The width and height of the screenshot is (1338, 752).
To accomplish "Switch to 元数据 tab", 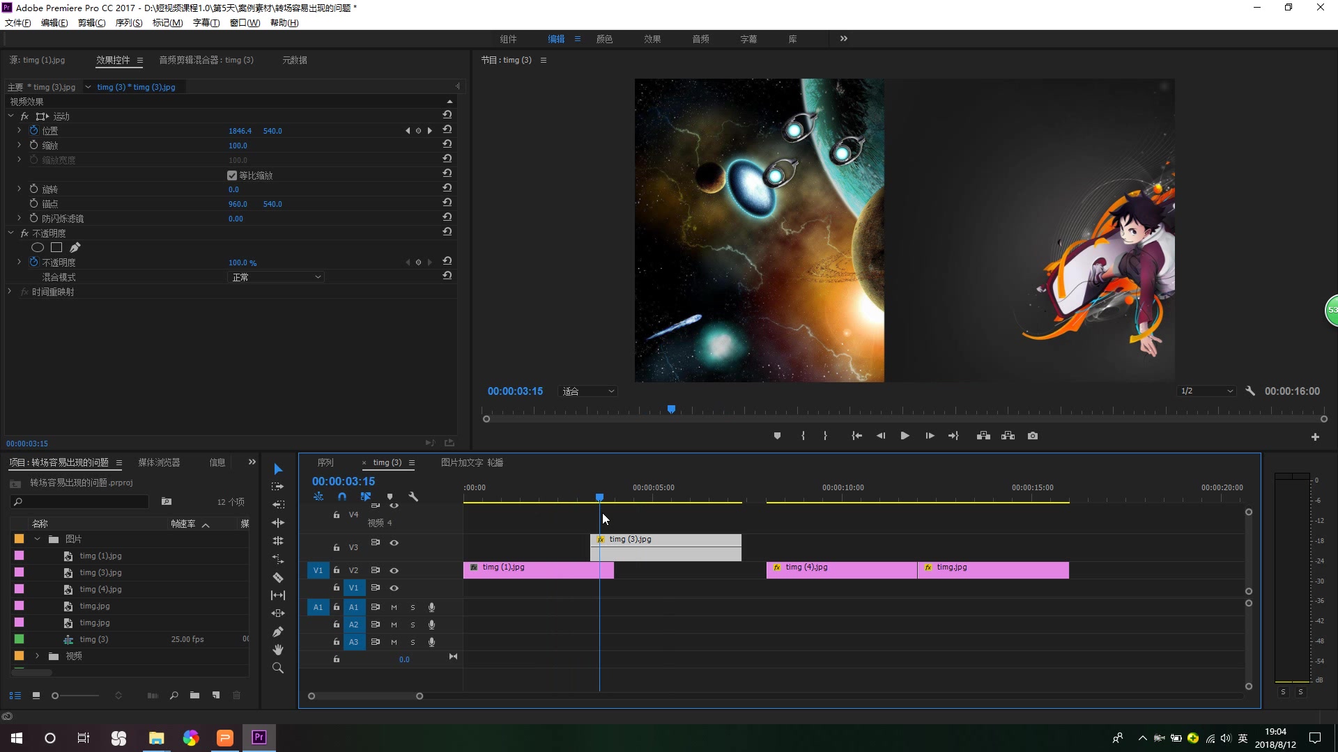I will pos(294,60).
